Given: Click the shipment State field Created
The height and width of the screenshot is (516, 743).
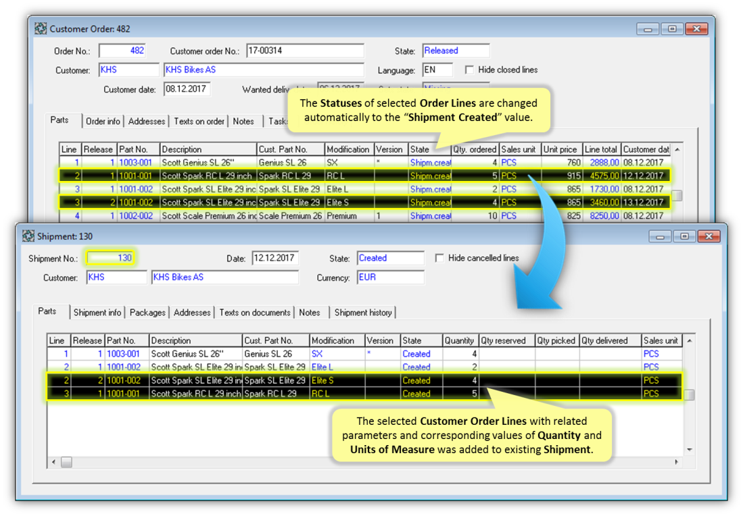Looking at the screenshot, I should [x=391, y=258].
